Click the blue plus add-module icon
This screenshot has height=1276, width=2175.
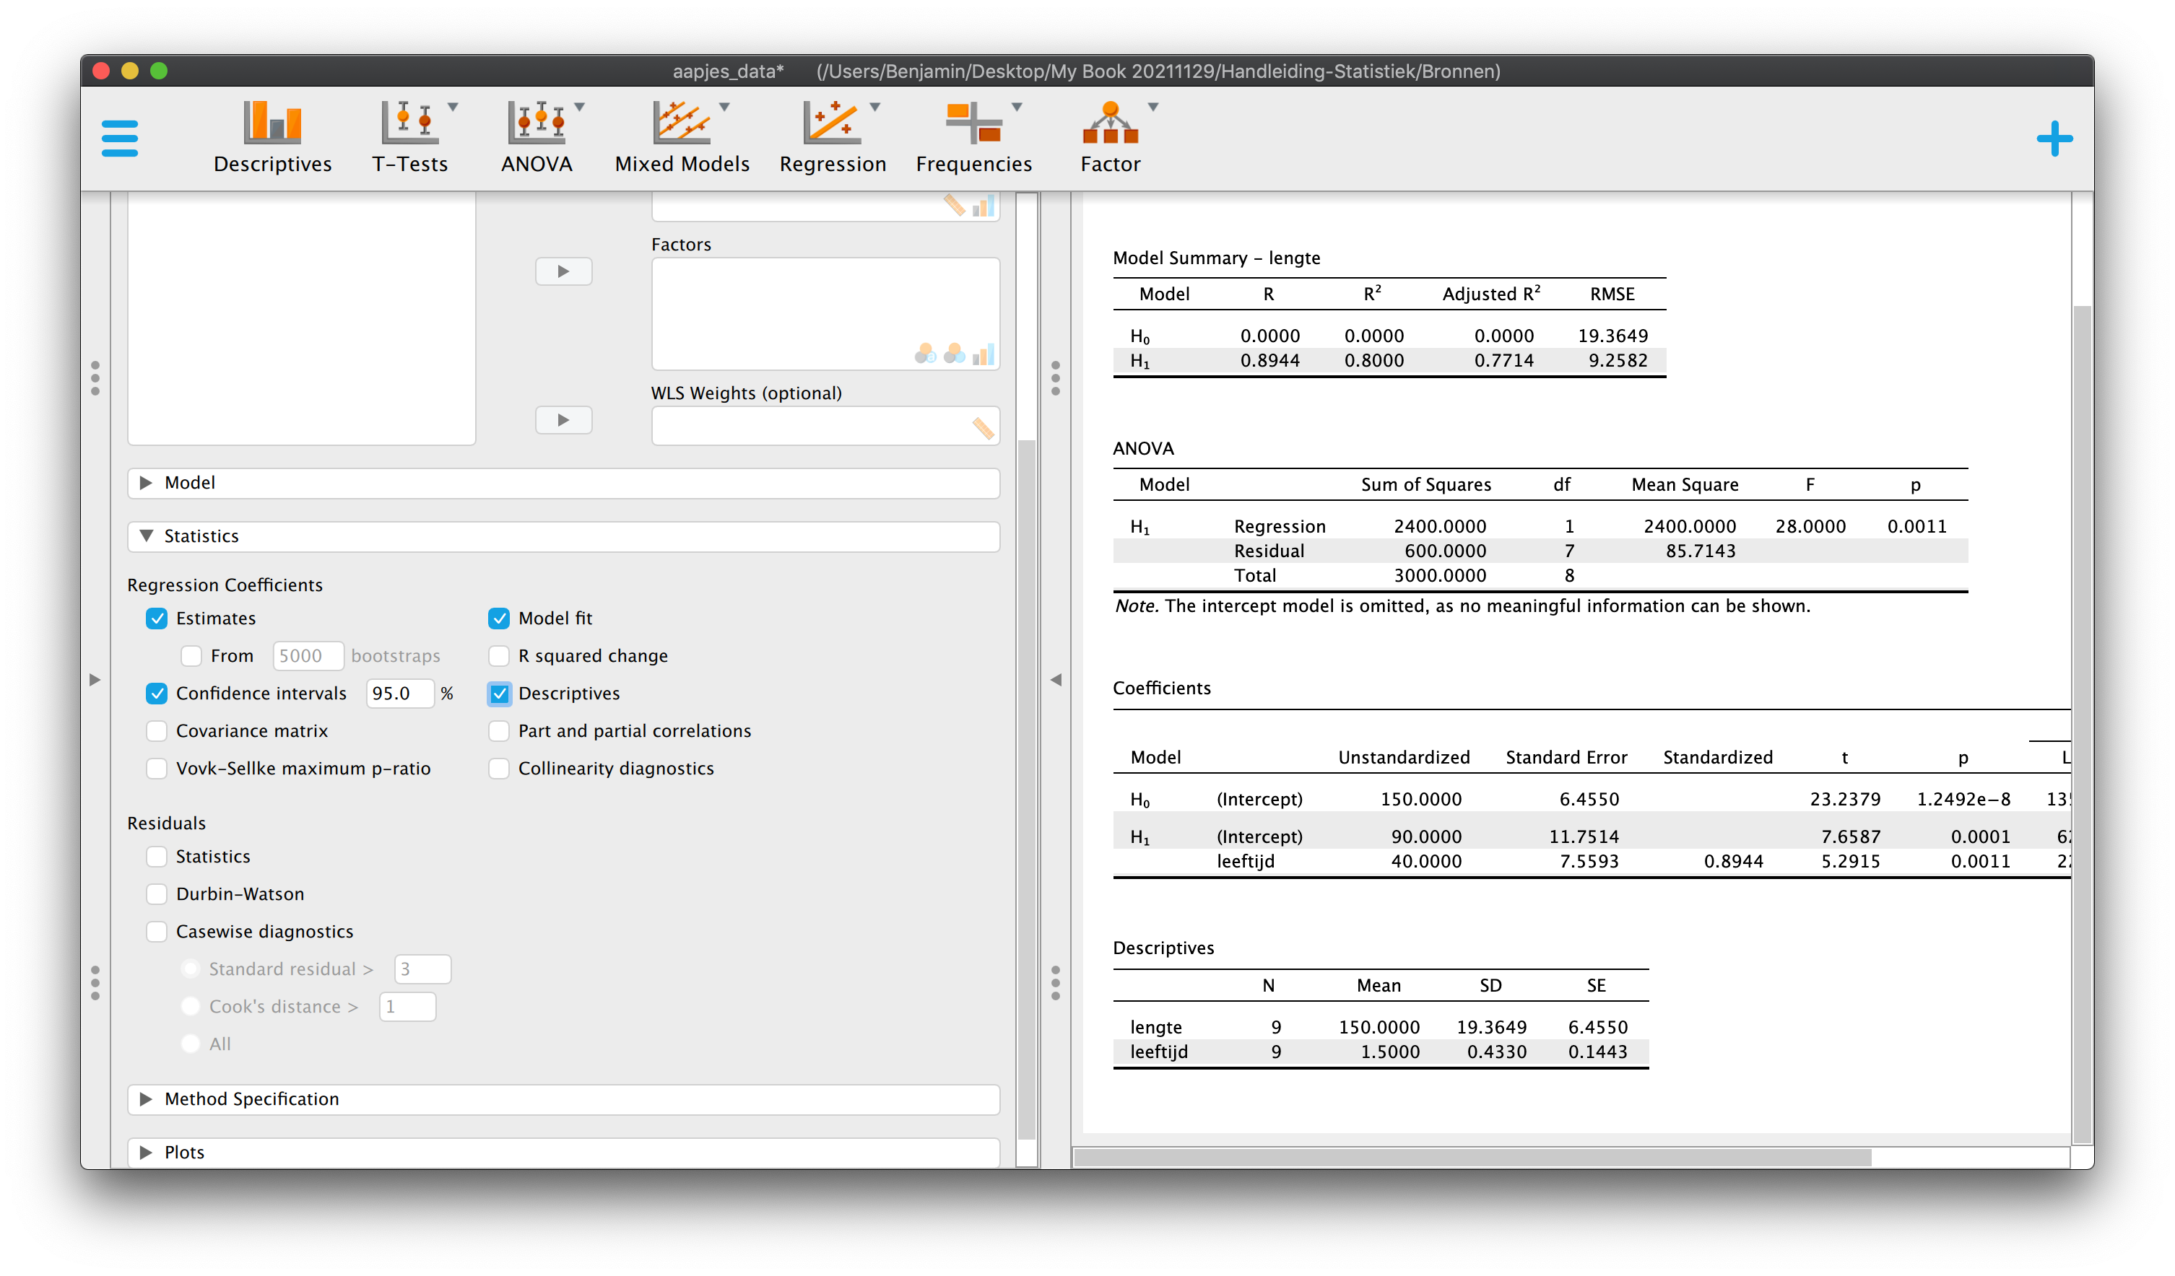[x=2055, y=139]
